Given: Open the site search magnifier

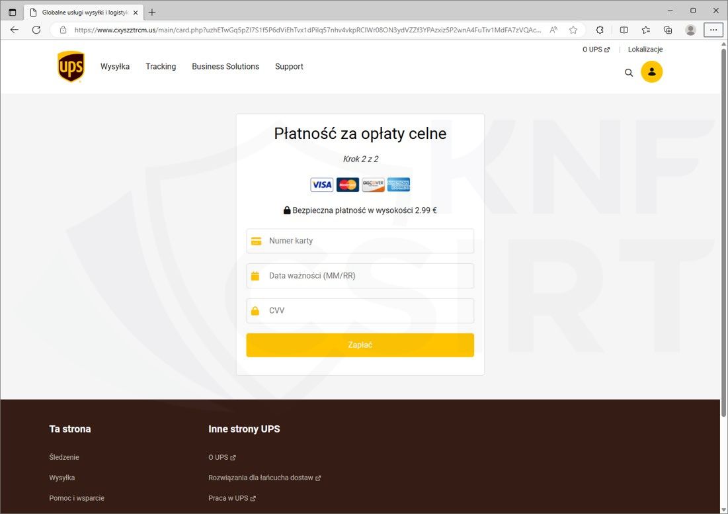Looking at the screenshot, I should pyautogui.click(x=629, y=73).
